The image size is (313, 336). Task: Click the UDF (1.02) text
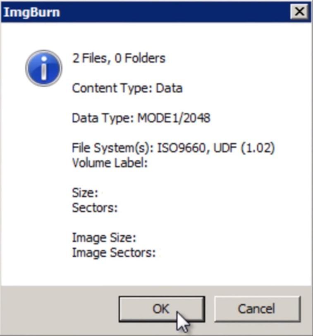pyautogui.click(x=244, y=148)
